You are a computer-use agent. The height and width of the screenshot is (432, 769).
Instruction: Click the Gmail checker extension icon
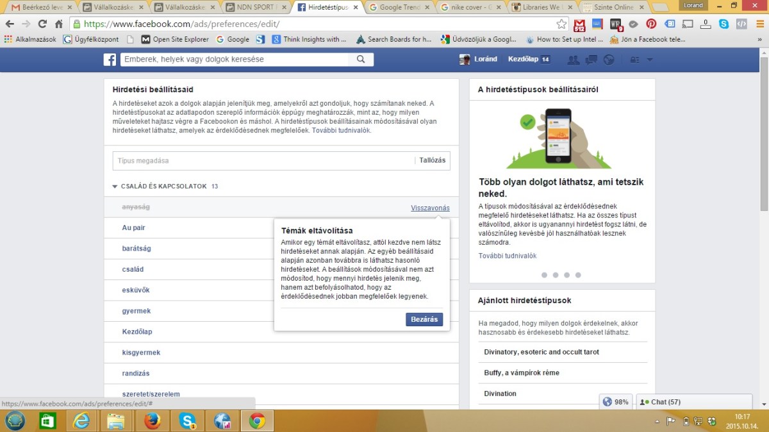pyautogui.click(x=579, y=24)
